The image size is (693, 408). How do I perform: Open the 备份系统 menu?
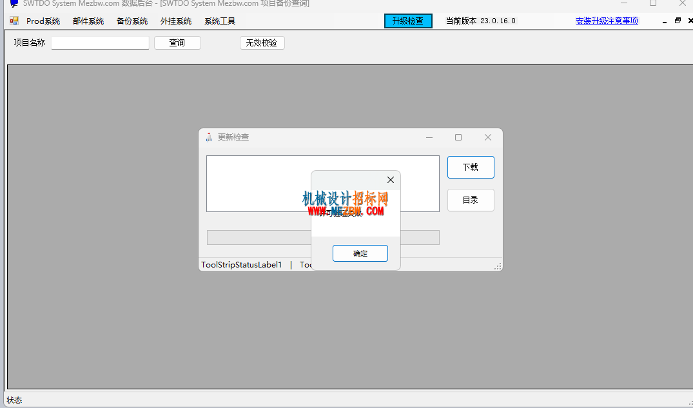(x=132, y=21)
